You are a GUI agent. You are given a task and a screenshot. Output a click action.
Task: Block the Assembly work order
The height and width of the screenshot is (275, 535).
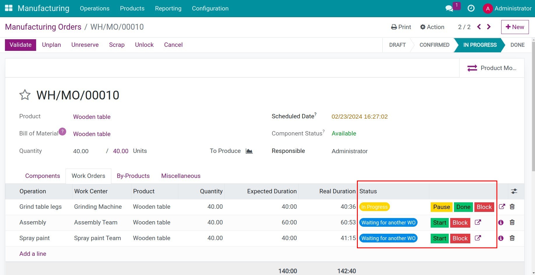coord(460,223)
